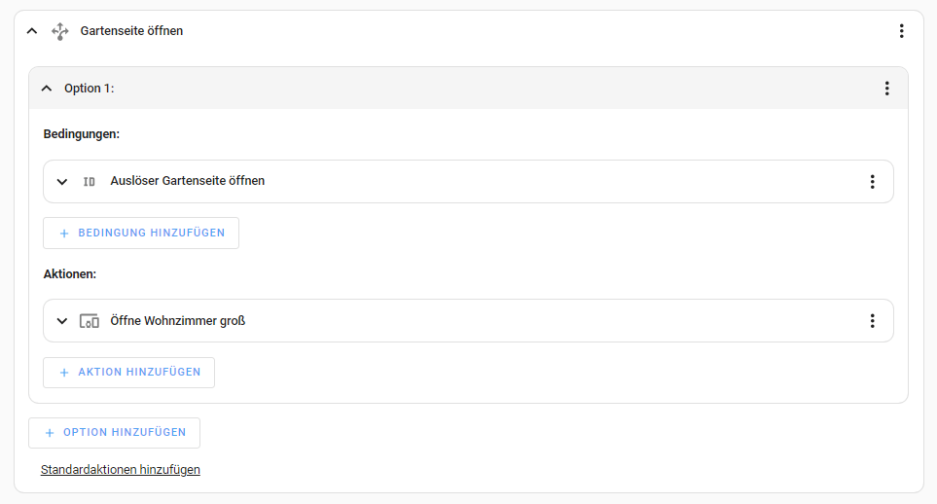This screenshot has height=504, width=937.
Task: Click the trigger ID icon beside Auslöser
Action: coord(90,182)
